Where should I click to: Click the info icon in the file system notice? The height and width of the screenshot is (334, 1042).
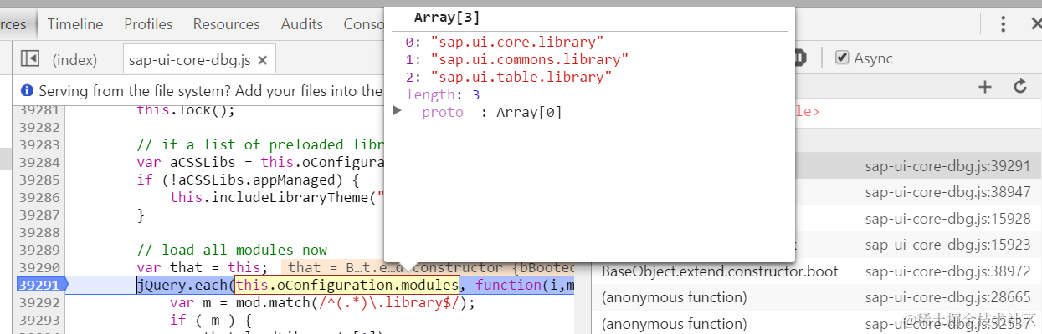tap(26, 90)
